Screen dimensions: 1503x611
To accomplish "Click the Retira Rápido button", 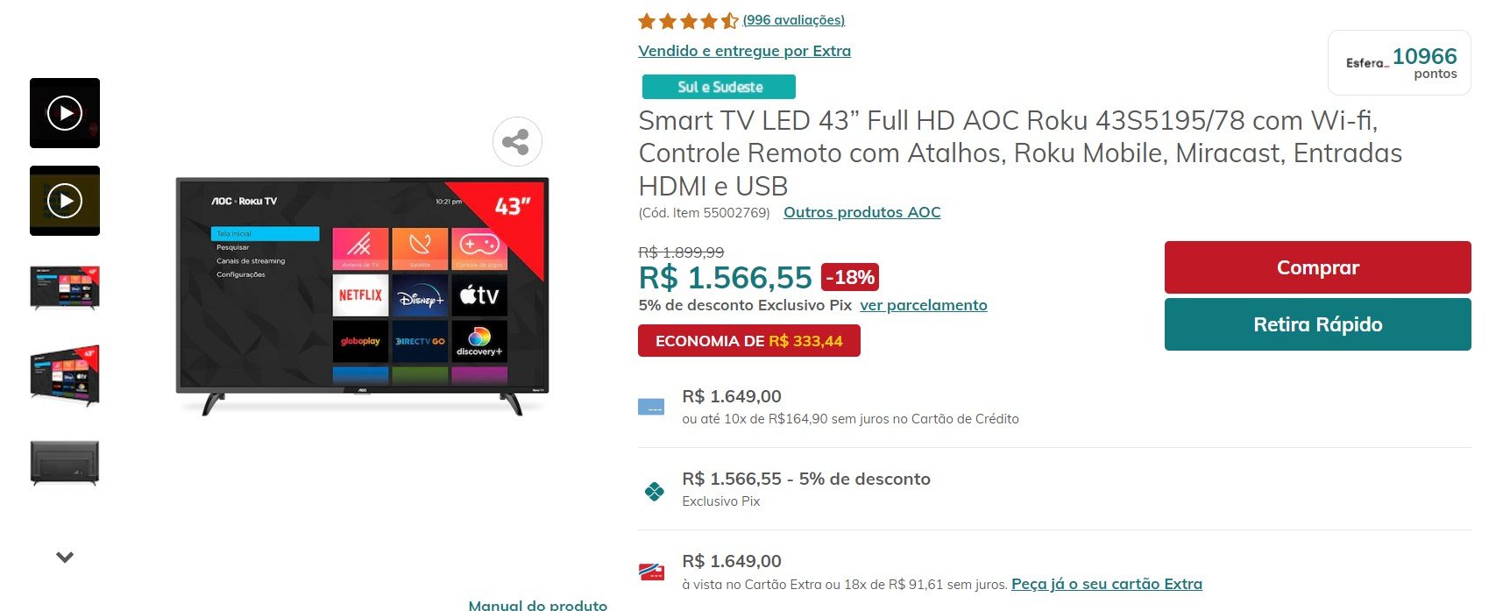I will [1317, 324].
